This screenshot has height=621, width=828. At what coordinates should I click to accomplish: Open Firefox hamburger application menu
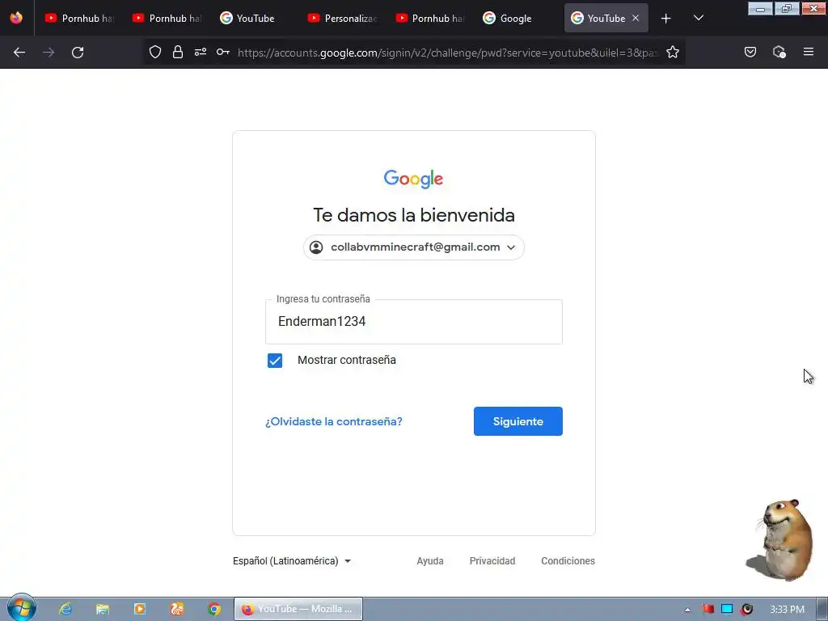coord(808,52)
